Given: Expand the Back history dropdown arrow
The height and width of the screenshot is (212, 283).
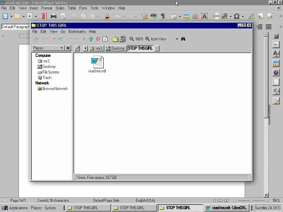Looking at the screenshot, I should tap(54, 39).
